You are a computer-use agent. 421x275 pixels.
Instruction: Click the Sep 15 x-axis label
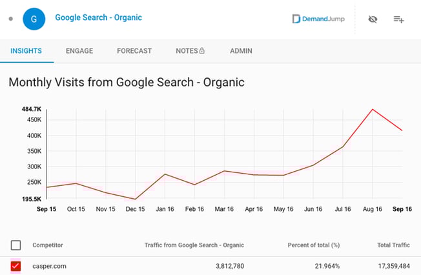coord(46,209)
